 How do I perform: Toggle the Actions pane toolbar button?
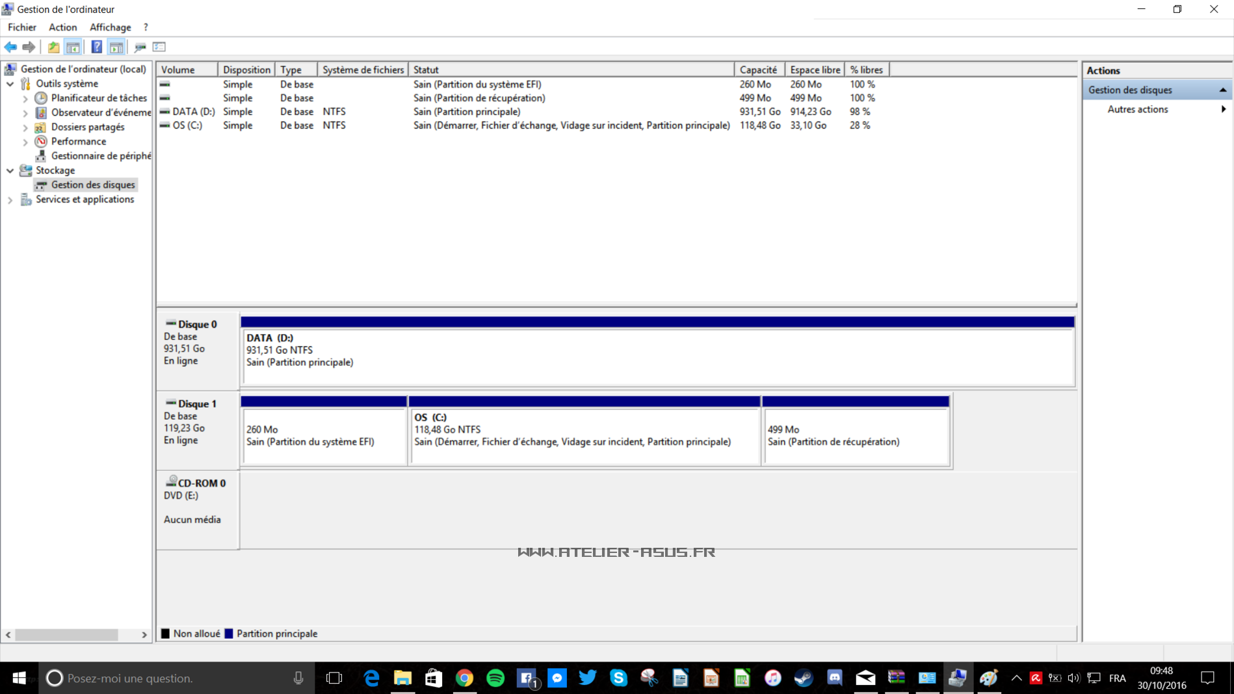(x=116, y=47)
